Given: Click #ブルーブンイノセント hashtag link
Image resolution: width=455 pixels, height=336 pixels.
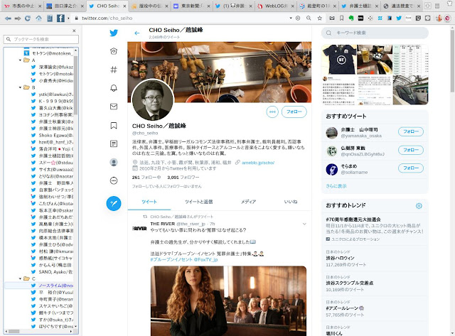Looking at the screenshot, I should click(171, 260).
